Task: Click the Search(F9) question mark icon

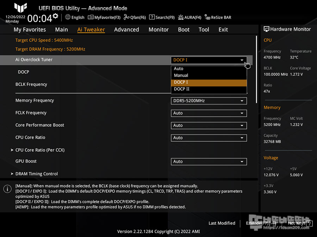Action: coord(152,17)
